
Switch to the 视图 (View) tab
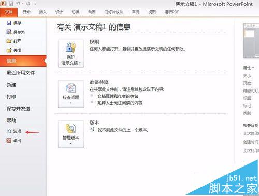[x=152, y=12]
